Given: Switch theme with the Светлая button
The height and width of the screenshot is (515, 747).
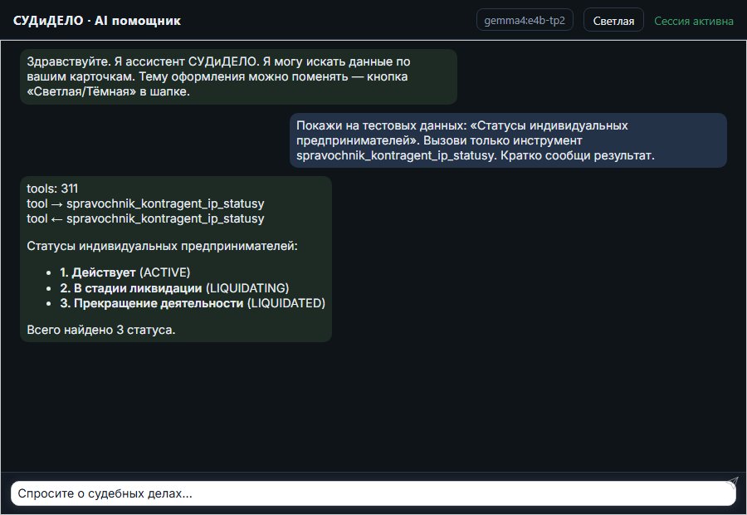Looking at the screenshot, I should pyautogui.click(x=613, y=21).
